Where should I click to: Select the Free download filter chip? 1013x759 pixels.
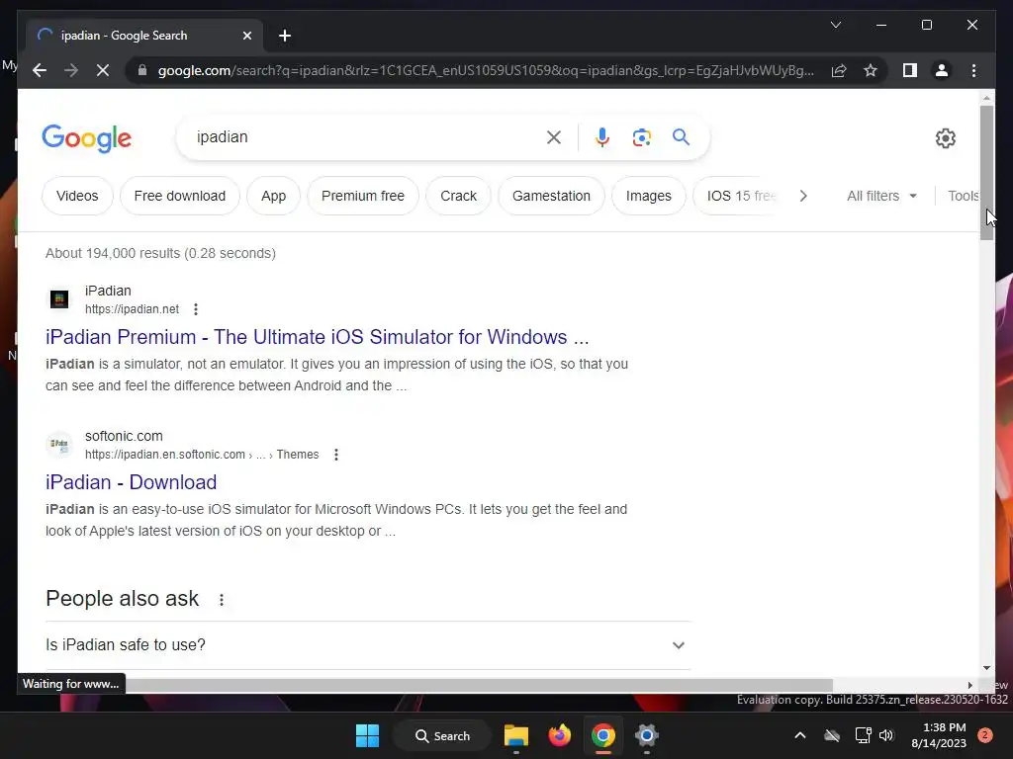pyautogui.click(x=180, y=196)
